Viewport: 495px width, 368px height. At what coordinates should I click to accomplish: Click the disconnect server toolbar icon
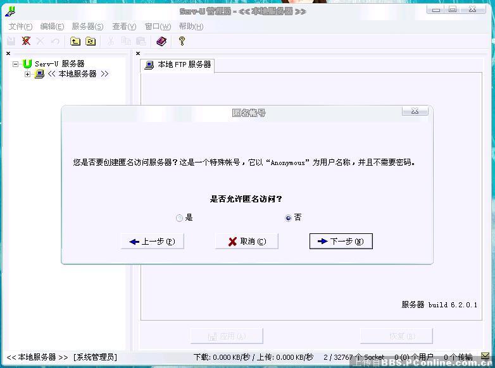[26, 41]
